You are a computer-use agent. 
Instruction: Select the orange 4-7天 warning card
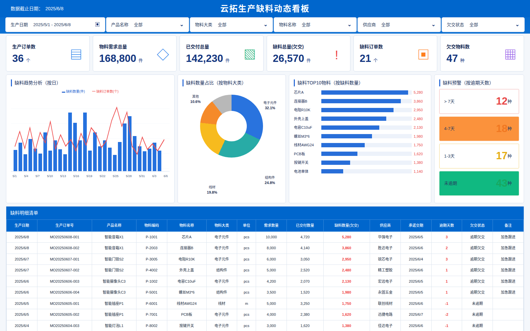tap(479, 129)
